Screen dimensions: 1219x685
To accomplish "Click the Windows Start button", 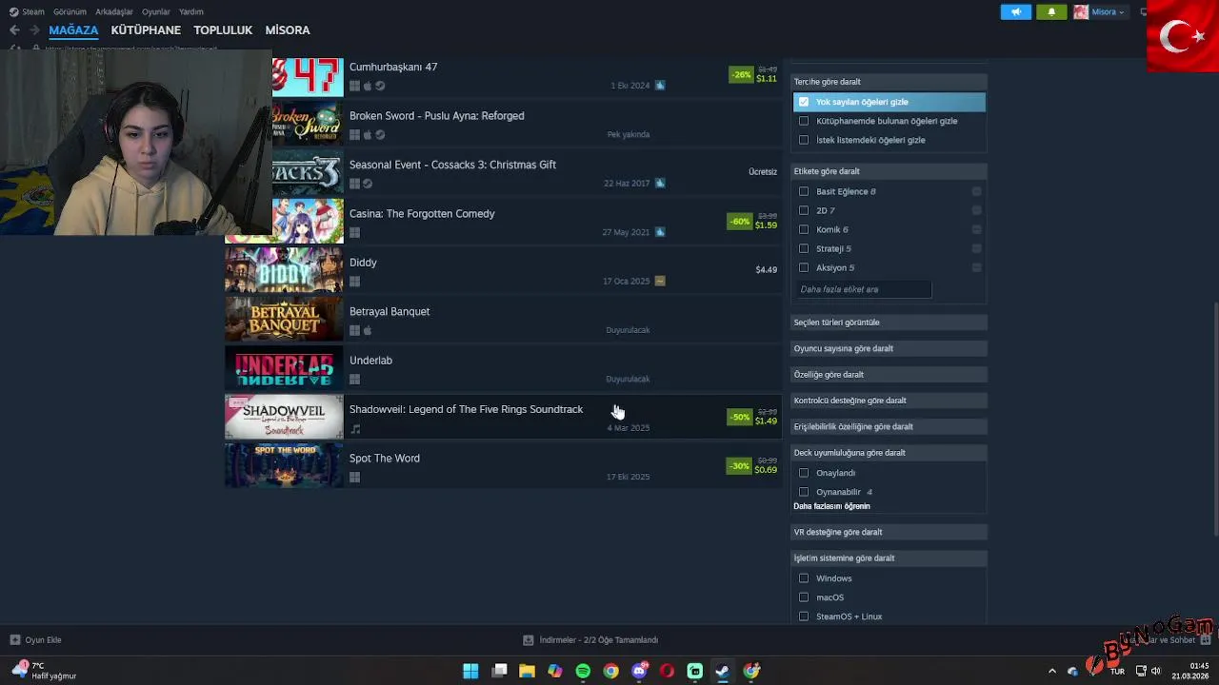I will (470, 671).
